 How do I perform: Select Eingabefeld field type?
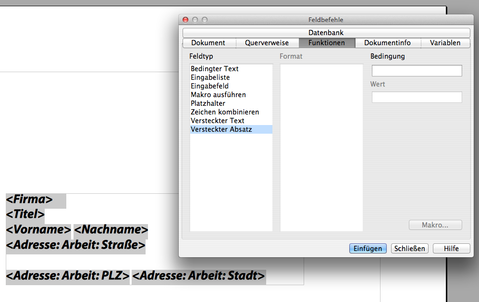231,86
